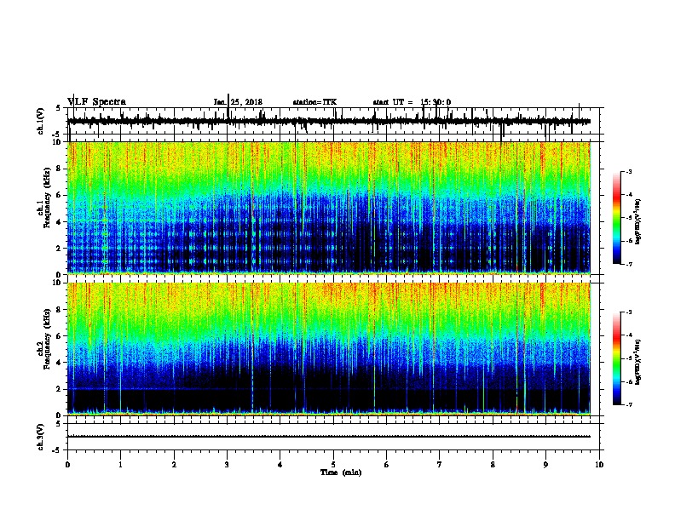
Task: Click the "-3" label on ch.2 colorbar
Action: point(628,312)
